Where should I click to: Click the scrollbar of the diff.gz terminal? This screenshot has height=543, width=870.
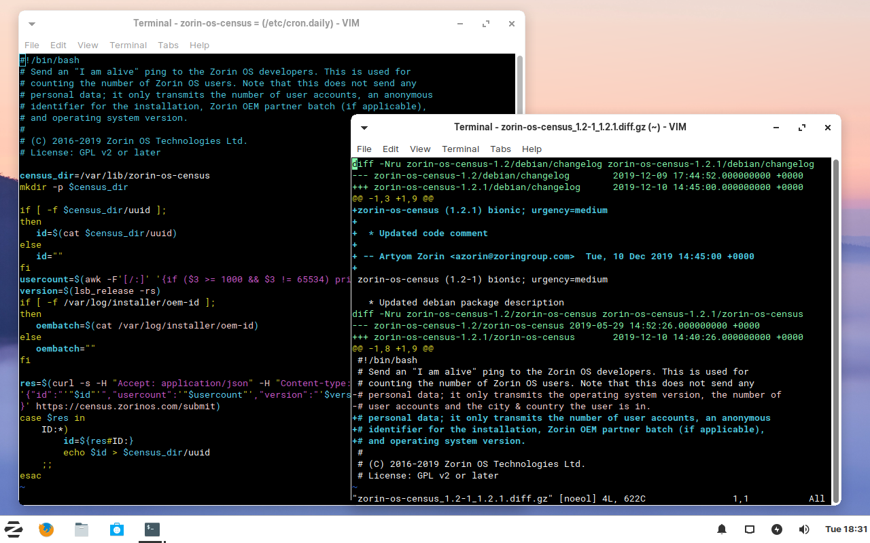point(836,331)
